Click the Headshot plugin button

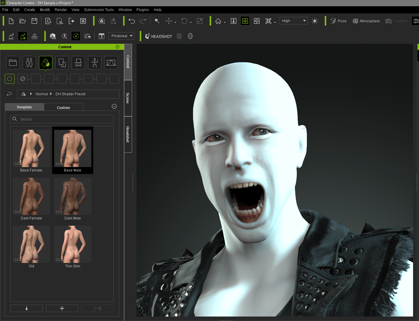[159, 36]
